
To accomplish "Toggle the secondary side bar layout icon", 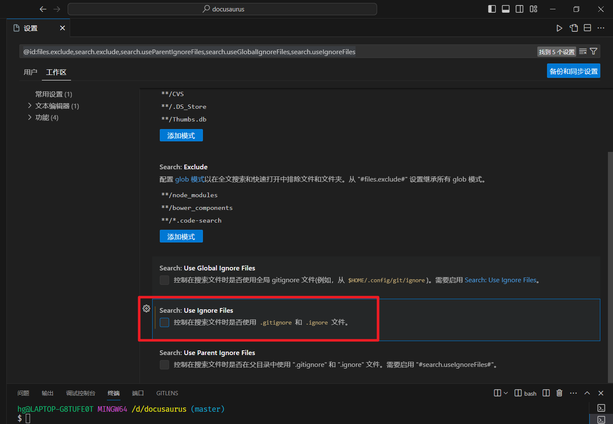I will pyautogui.click(x=520, y=9).
